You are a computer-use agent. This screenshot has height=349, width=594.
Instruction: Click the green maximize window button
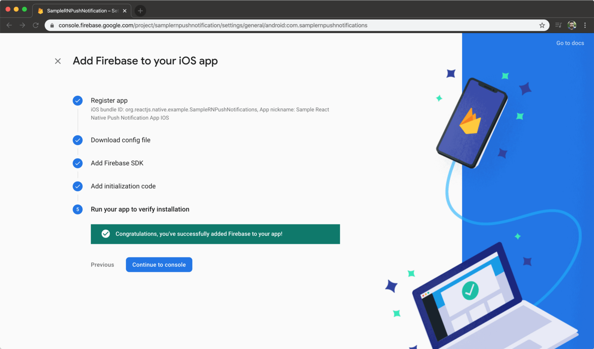25,9
